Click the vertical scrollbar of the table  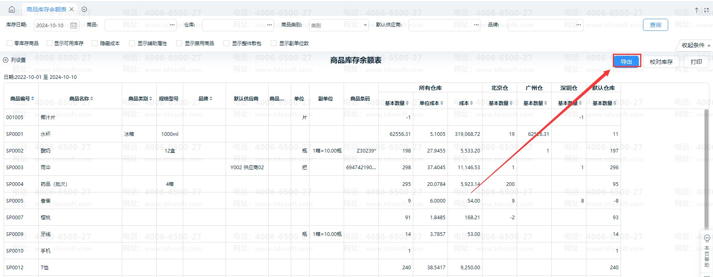[706, 171]
